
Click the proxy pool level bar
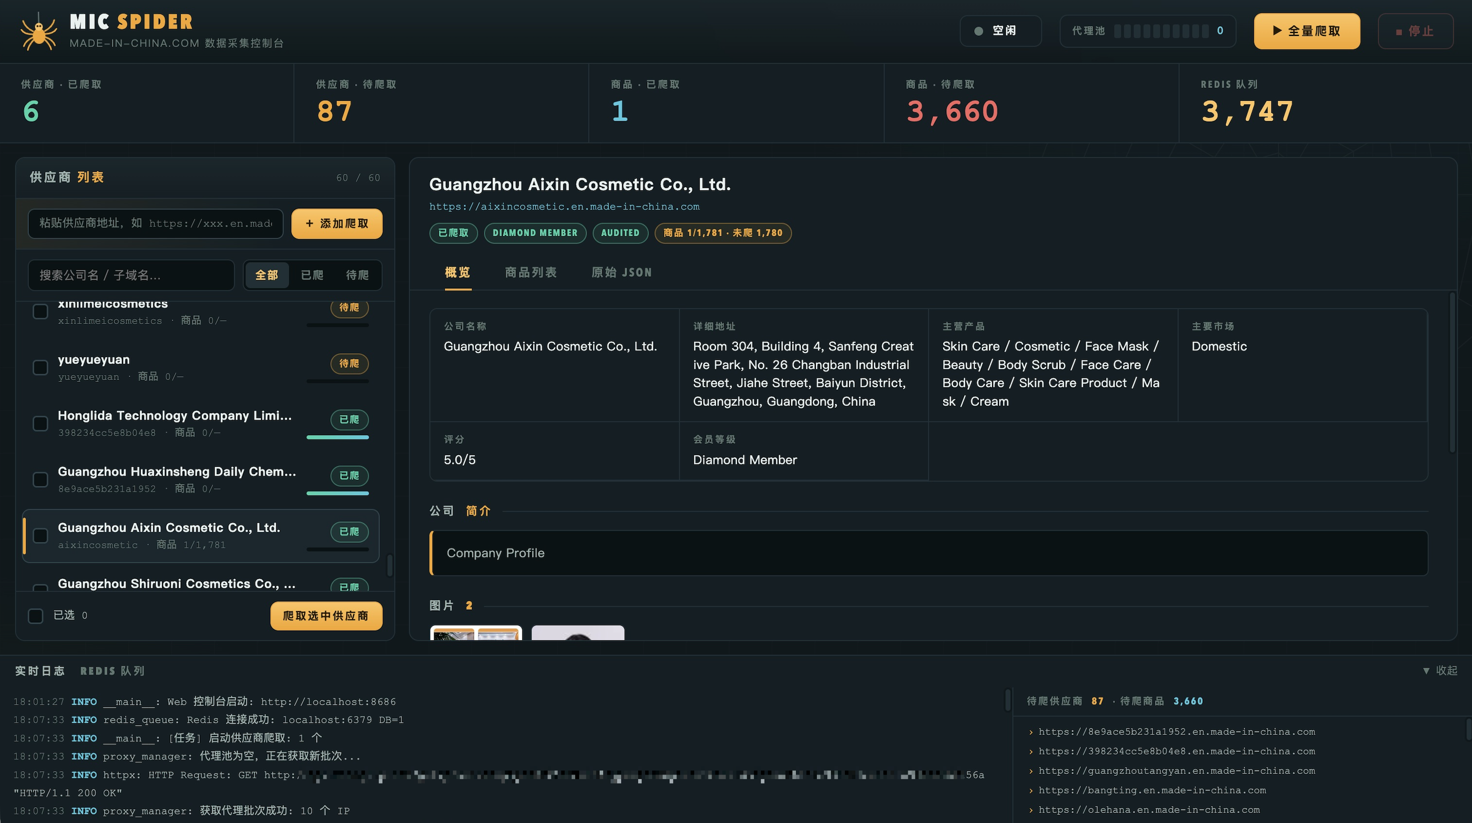point(1160,31)
